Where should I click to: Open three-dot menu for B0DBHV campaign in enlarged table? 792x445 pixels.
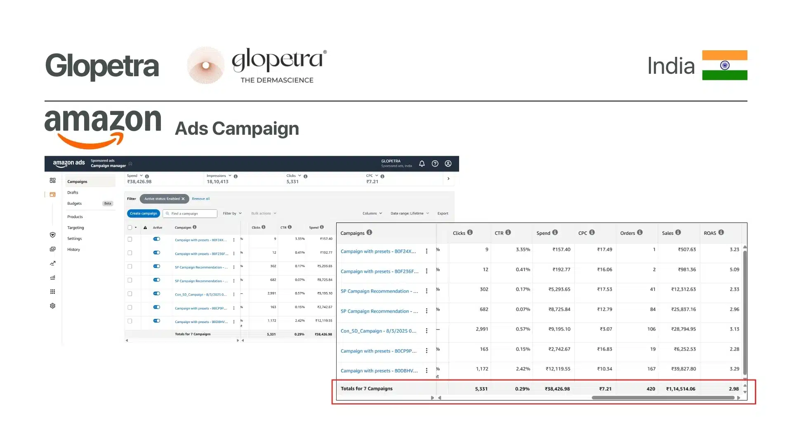pos(427,370)
